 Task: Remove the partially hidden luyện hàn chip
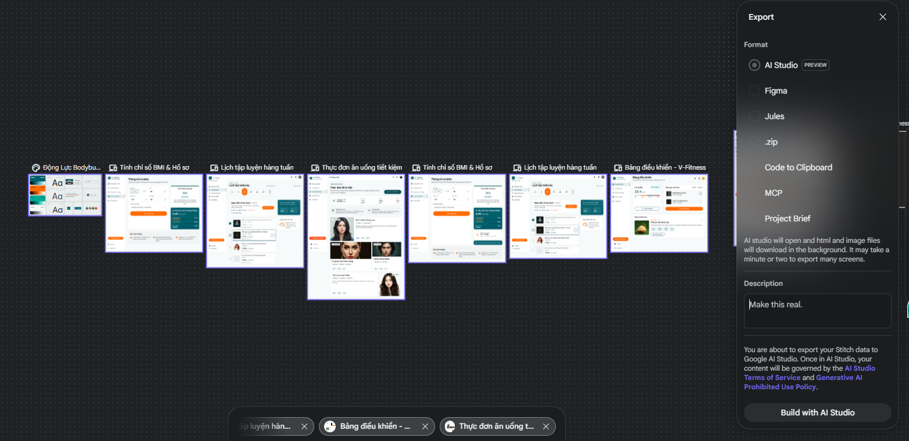[304, 426]
